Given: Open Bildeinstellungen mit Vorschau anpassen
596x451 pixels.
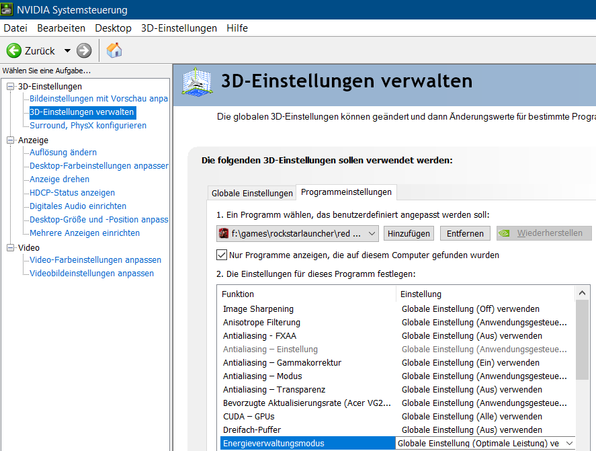Looking at the screenshot, I should pyautogui.click(x=99, y=99).
